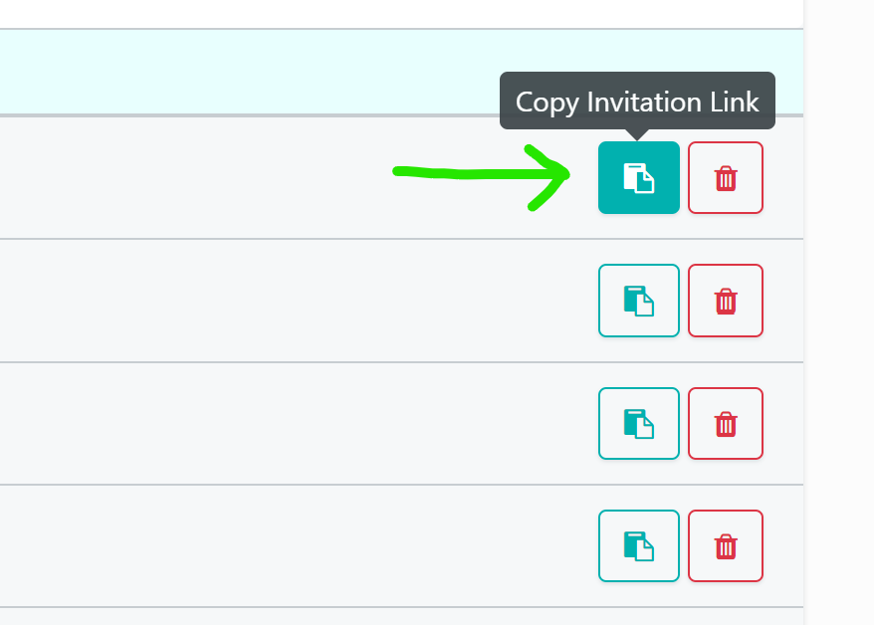Click the highlighted Copy Invitation Link button
This screenshot has width=874, height=625.
pos(639,178)
